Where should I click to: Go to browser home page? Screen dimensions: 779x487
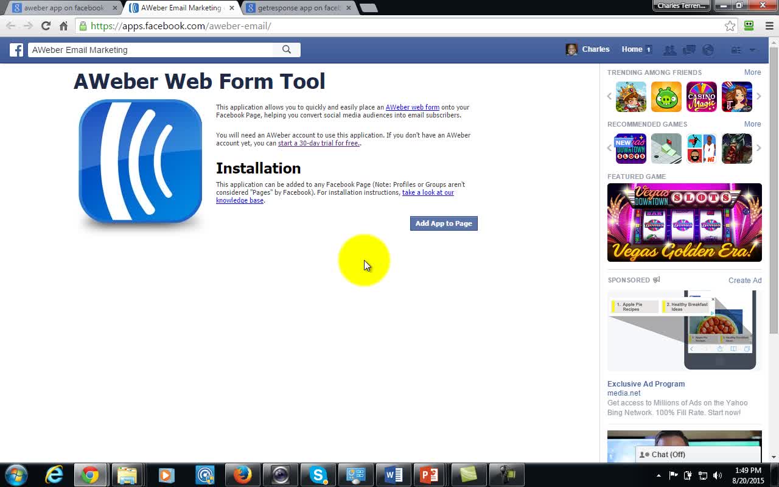tap(63, 26)
